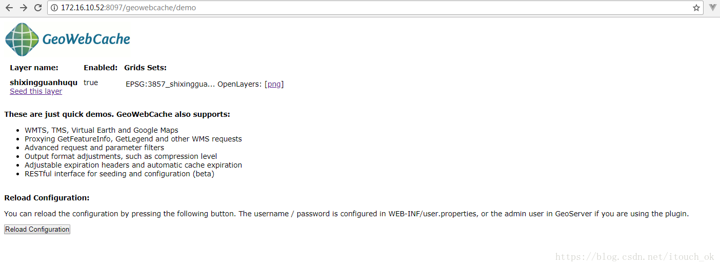Click the browser forward arrow
The height and width of the screenshot is (267, 720).
point(23,8)
